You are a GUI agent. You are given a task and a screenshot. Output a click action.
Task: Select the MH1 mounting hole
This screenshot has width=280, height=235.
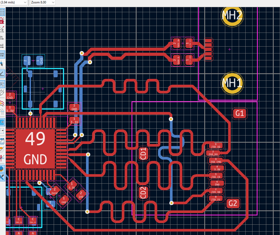click(x=232, y=83)
